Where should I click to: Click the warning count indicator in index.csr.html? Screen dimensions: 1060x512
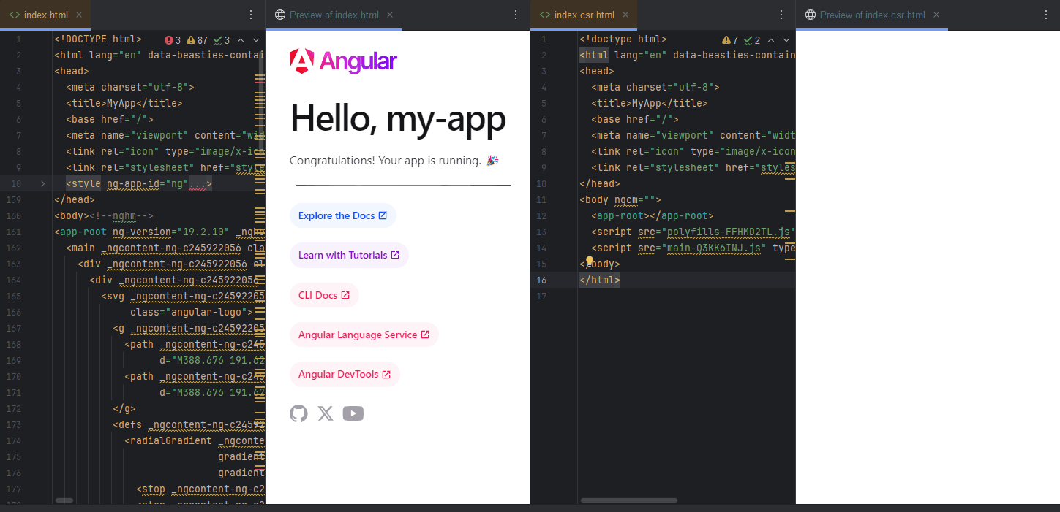click(x=730, y=40)
